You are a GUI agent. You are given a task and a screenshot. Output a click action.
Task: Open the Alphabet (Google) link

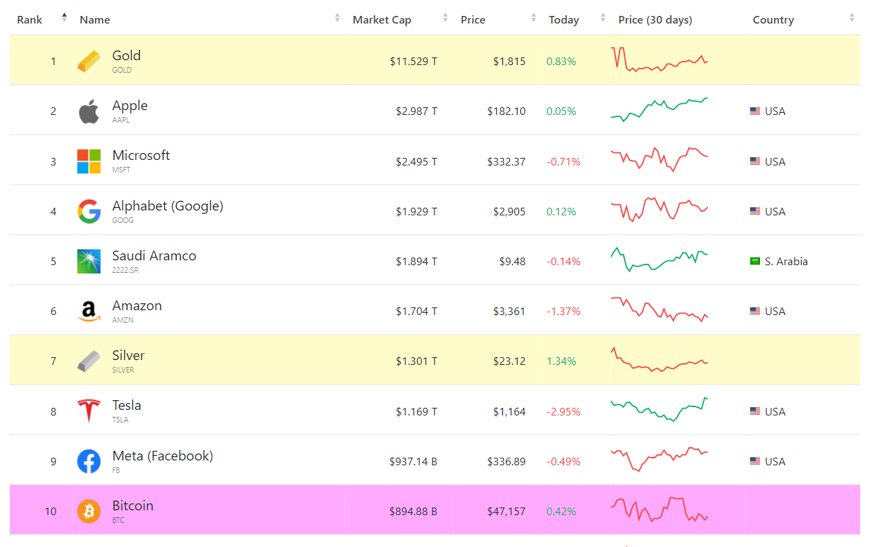pyautogui.click(x=168, y=206)
